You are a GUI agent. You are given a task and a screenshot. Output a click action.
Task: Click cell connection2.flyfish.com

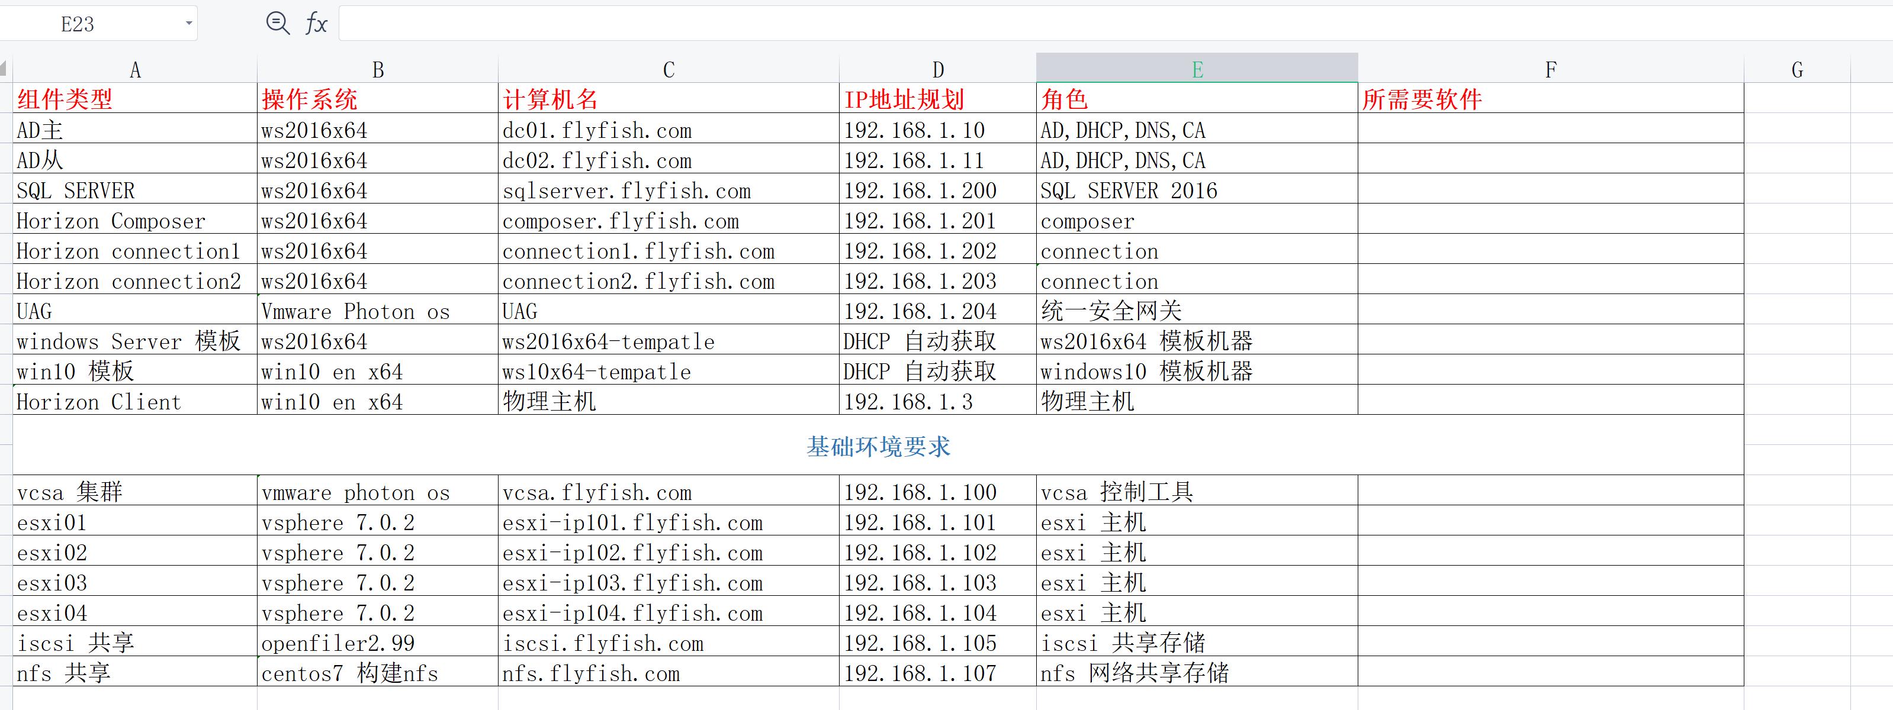669,279
